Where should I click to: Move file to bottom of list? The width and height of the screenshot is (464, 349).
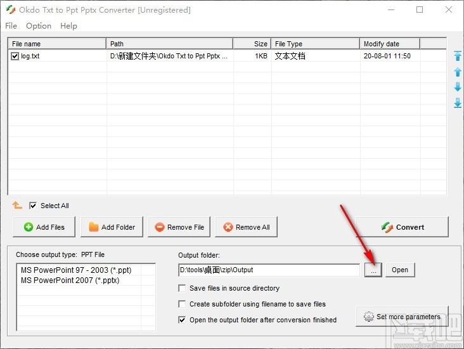(458, 103)
